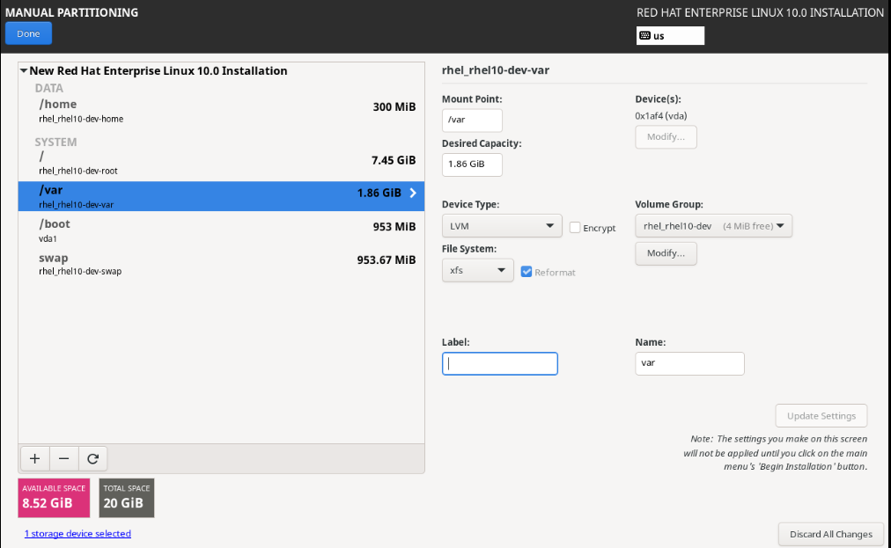
Task: Select the /home mount point row
Action: 221,110
